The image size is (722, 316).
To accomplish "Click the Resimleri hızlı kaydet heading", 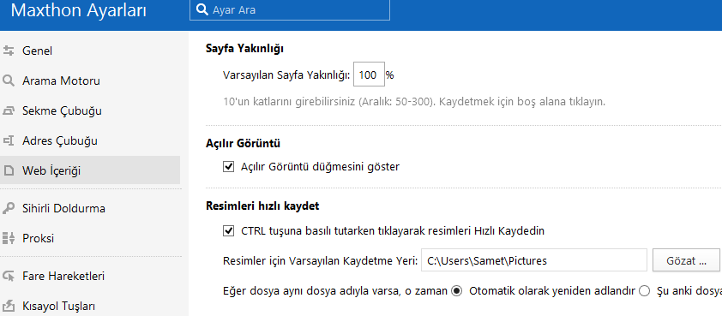I will pos(262,206).
